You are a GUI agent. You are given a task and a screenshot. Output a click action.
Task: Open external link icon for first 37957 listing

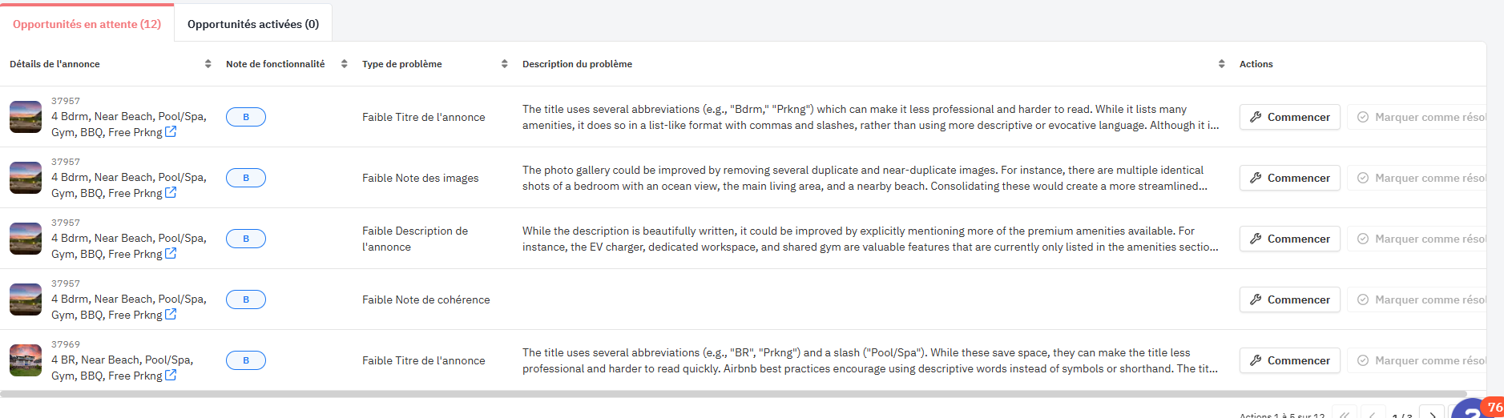(171, 132)
